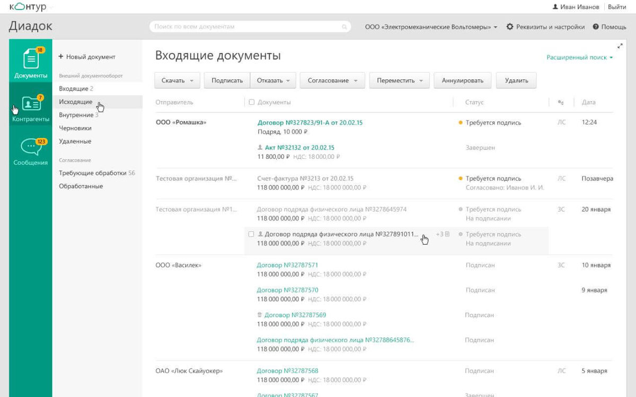
Task: Open Договор подряда физического лица №3278645974
Action: pos(332,210)
